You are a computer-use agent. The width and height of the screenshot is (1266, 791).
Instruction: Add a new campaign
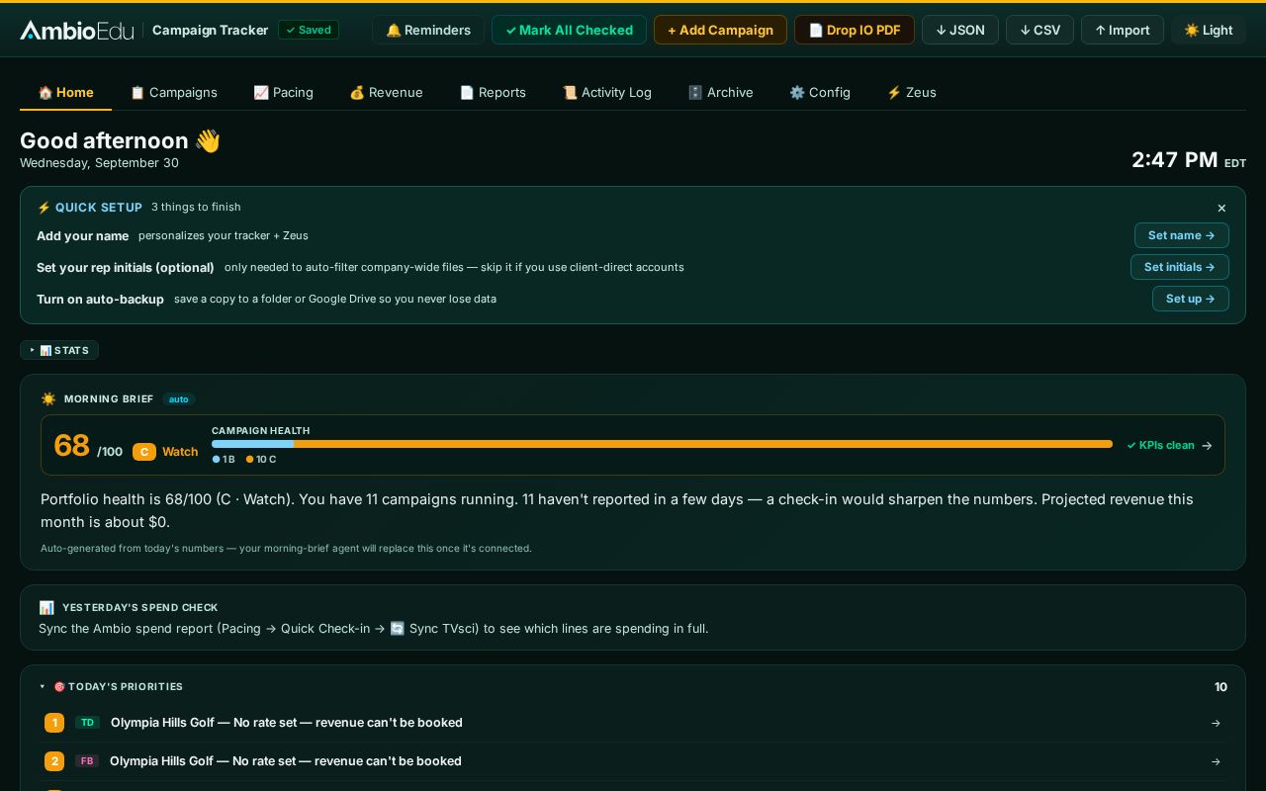tap(720, 30)
